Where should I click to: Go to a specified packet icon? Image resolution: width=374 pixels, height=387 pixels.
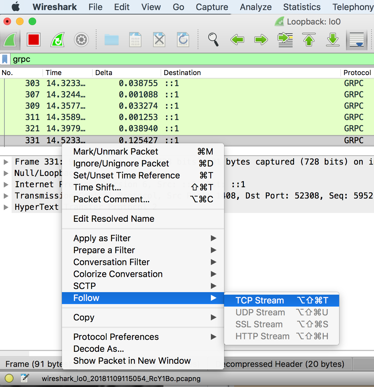285,40
